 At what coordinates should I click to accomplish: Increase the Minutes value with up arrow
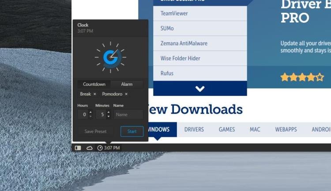click(x=108, y=113)
